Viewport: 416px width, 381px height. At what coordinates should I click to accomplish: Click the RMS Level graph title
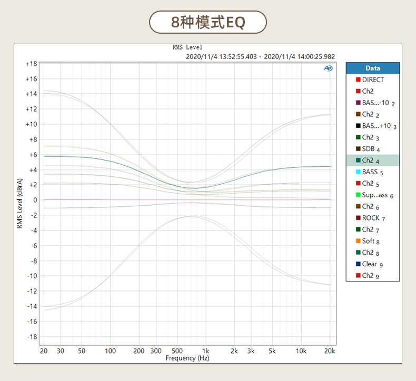pyautogui.click(x=187, y=47)
